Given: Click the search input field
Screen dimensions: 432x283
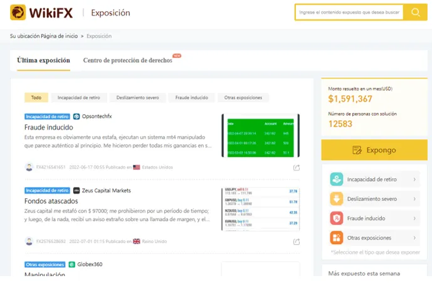Looking at the screenshot, I should pyautogui.click(x=349, y=12).
